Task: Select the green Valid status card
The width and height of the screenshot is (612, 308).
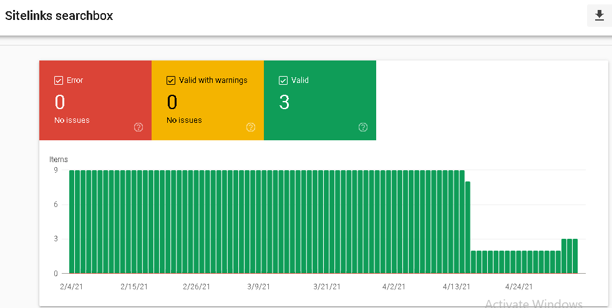Action: pyautogui.click(x=320, y=100)
